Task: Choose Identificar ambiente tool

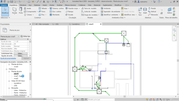Action: 109,15
